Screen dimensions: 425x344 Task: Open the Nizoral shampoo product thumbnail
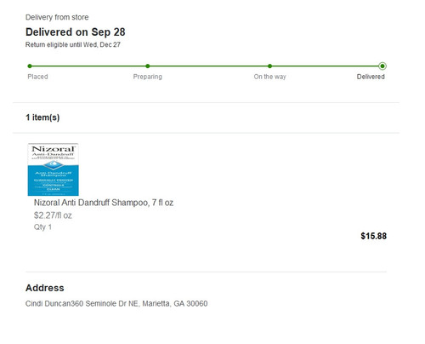coord(54,169)
